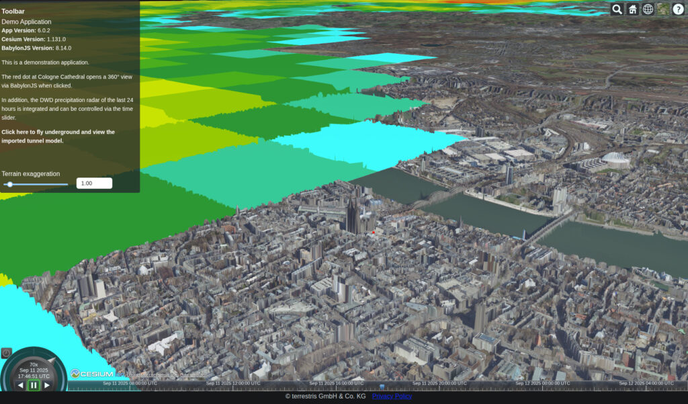Image resolution: width=688 pixels, height=404 pixels.
Task: Click the 70x speed shuttle ring pointer
Action: click(52, 360)
